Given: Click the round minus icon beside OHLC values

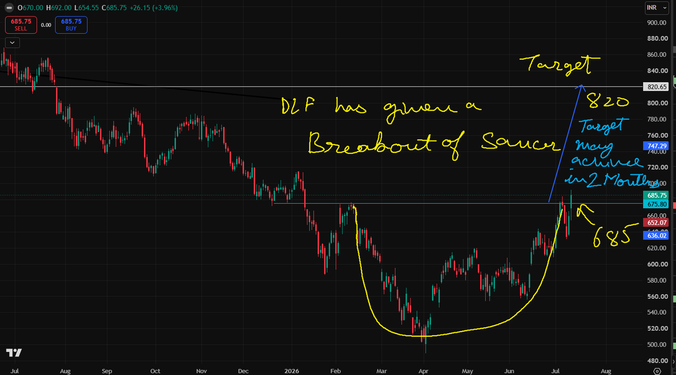Looking at the screenshot, I should click(x=8, y=8).
